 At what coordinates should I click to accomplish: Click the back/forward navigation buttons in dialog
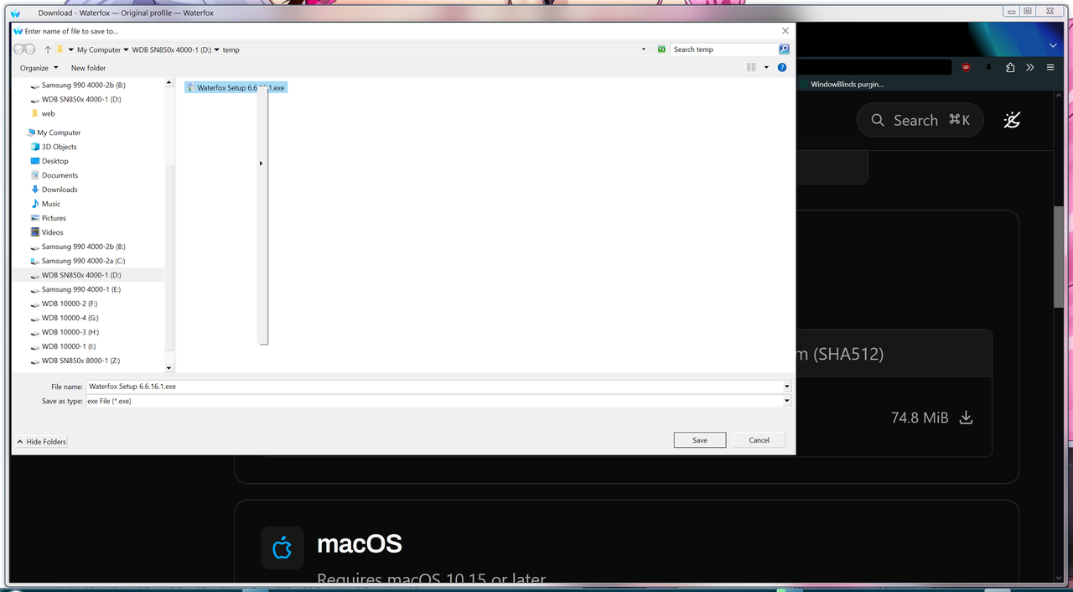pyautogui.click(x=24, y=49)
